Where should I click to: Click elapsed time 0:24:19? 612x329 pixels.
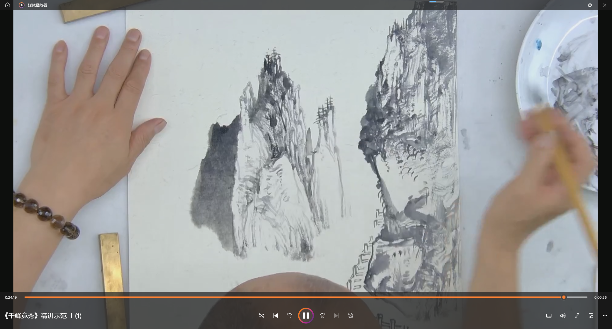[x=11, y=297]
